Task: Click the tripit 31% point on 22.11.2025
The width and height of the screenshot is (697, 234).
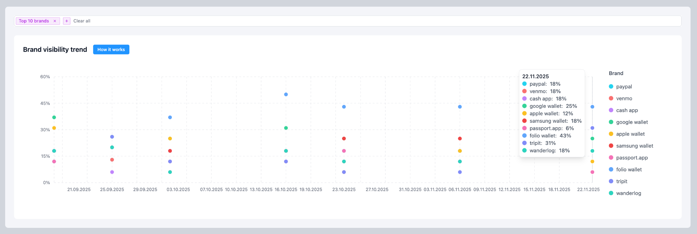Action: [593, 128]
